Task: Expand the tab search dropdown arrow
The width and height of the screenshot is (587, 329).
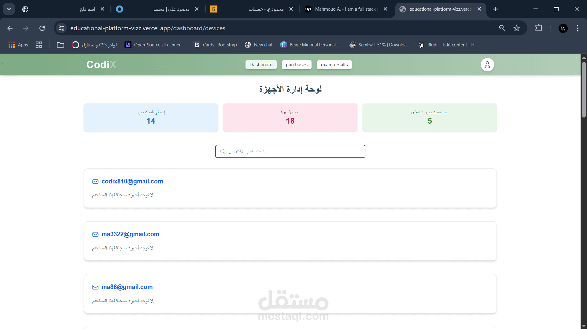Action: pos(9,9)
